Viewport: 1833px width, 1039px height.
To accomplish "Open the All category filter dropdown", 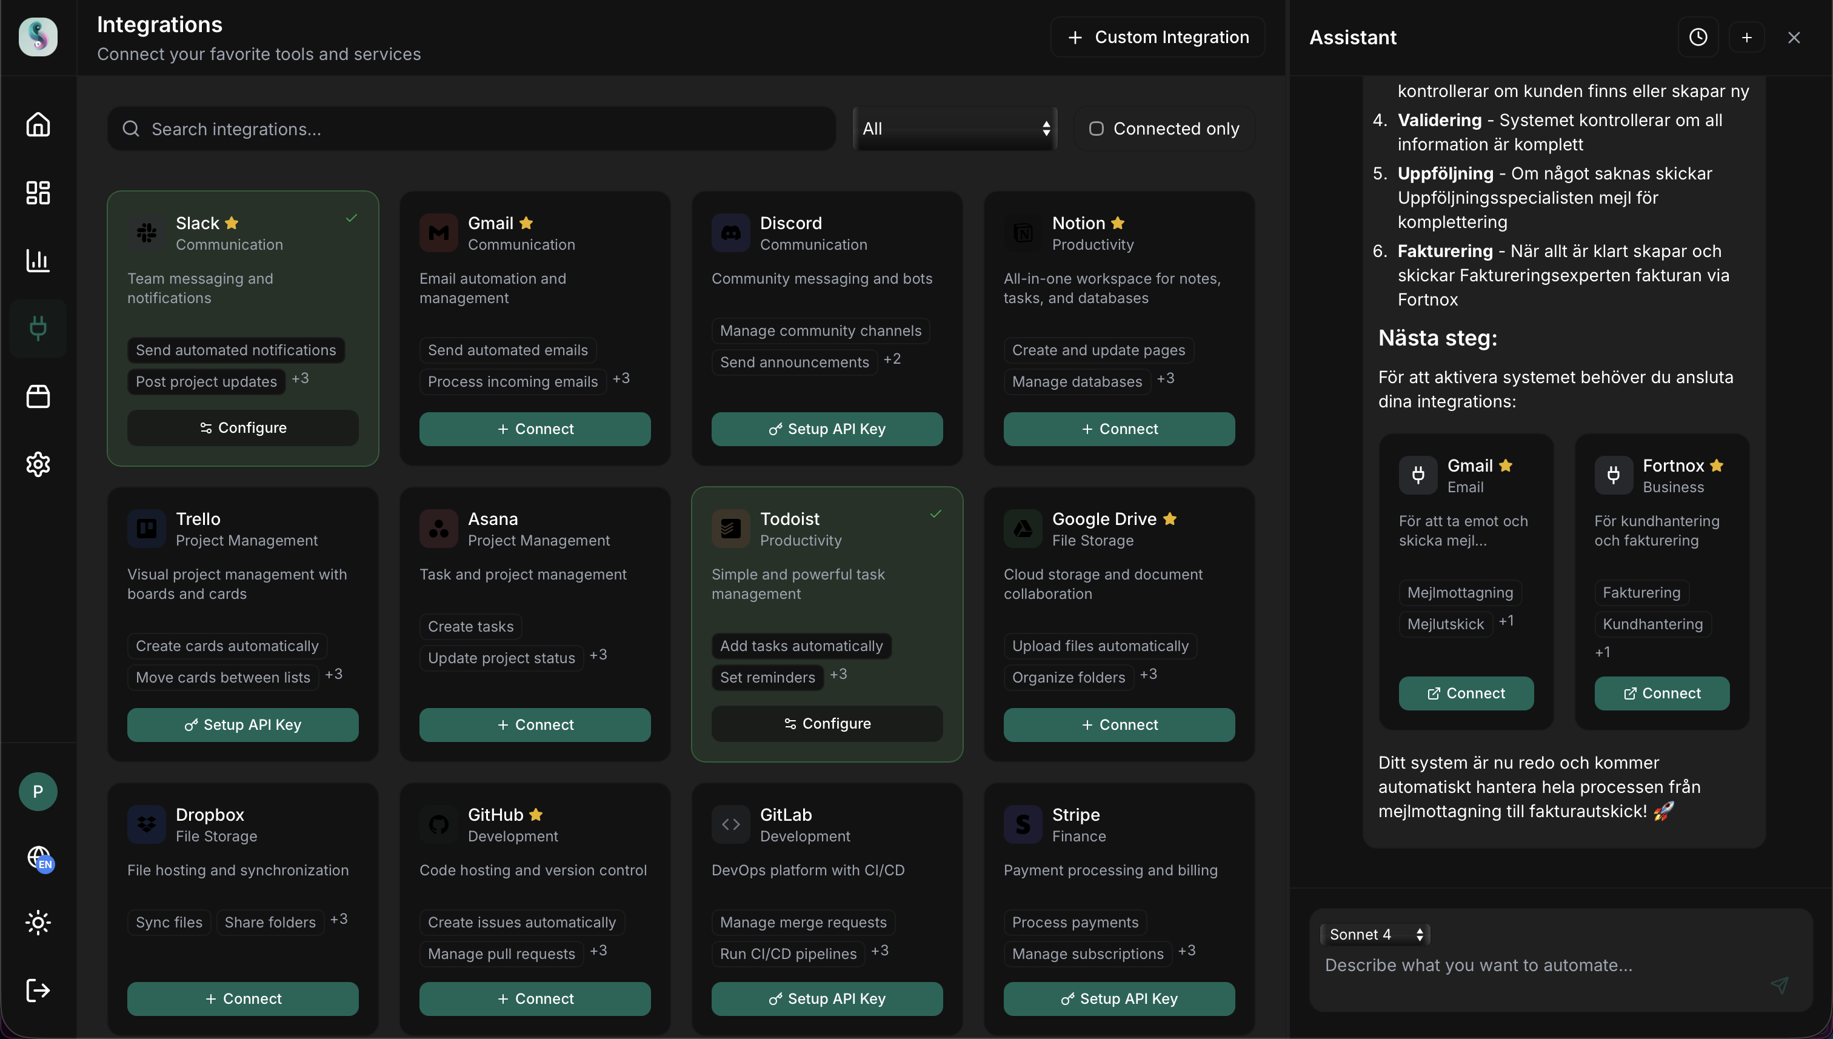I will pyautogui.click(x=955, y=129).
